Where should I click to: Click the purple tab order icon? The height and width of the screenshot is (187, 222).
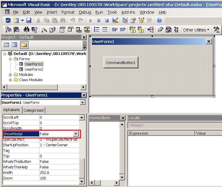[151, 30]
